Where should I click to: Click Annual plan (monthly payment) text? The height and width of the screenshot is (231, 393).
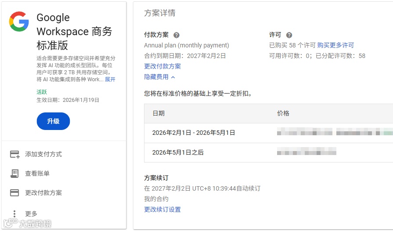pos(187,45)
